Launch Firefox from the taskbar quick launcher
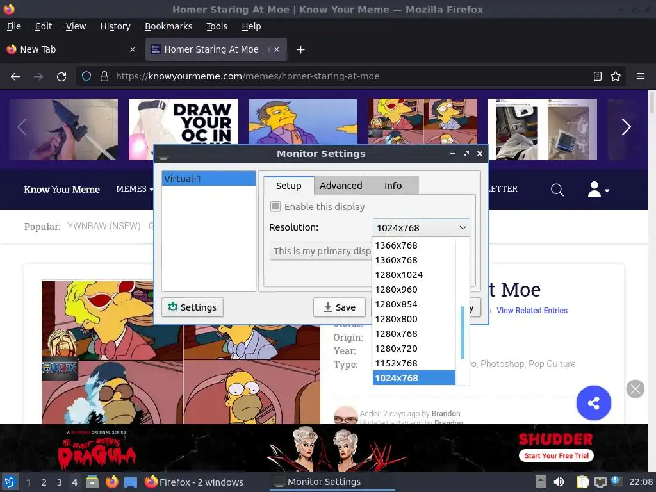Viewport: 656px width, 492px height. point(111,482)
